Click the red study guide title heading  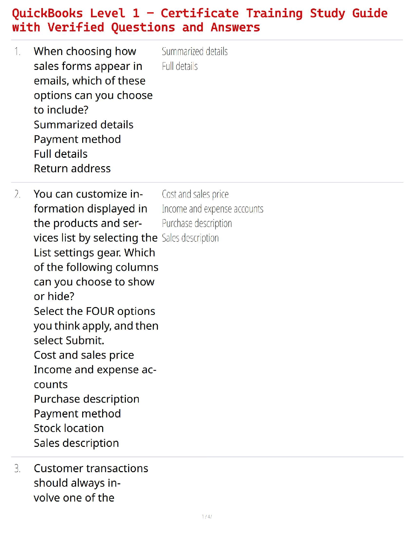pyautogui.click(x=200, y=20)
